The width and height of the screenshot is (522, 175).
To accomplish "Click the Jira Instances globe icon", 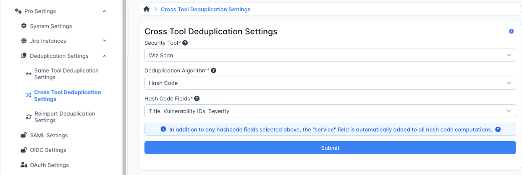I will (24, 41).
